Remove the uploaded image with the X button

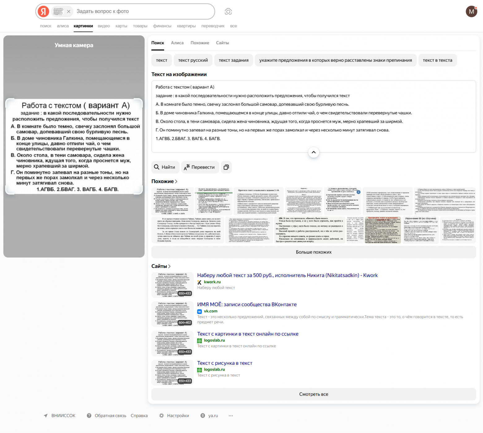pos(69,11)
